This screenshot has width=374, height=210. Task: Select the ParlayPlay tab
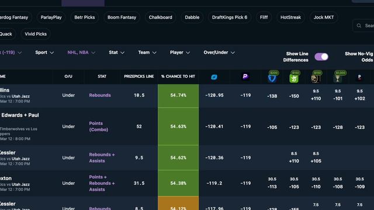click(x=51, y=17)
